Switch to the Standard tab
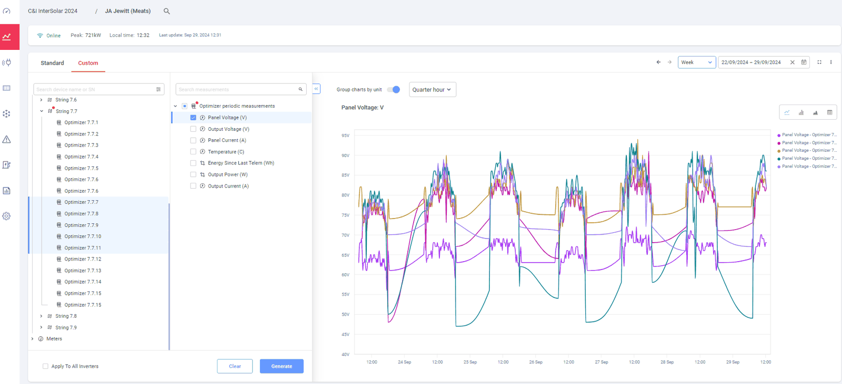Image resolution: width=842 pixels, height=384 pixels. coord(52,63)
